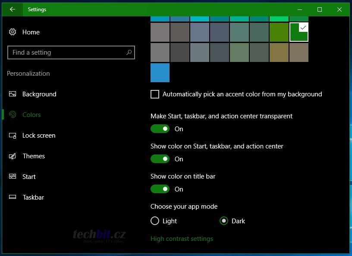Viewport: 352px width, 256px height.
Task: Toggle off Start and taskbar transparency
Action: [x=160, y=129]
